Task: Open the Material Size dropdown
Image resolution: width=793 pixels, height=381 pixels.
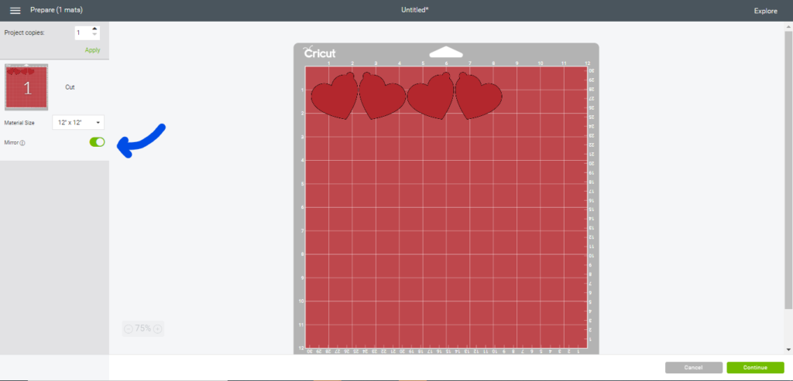Action: [78, 123]
